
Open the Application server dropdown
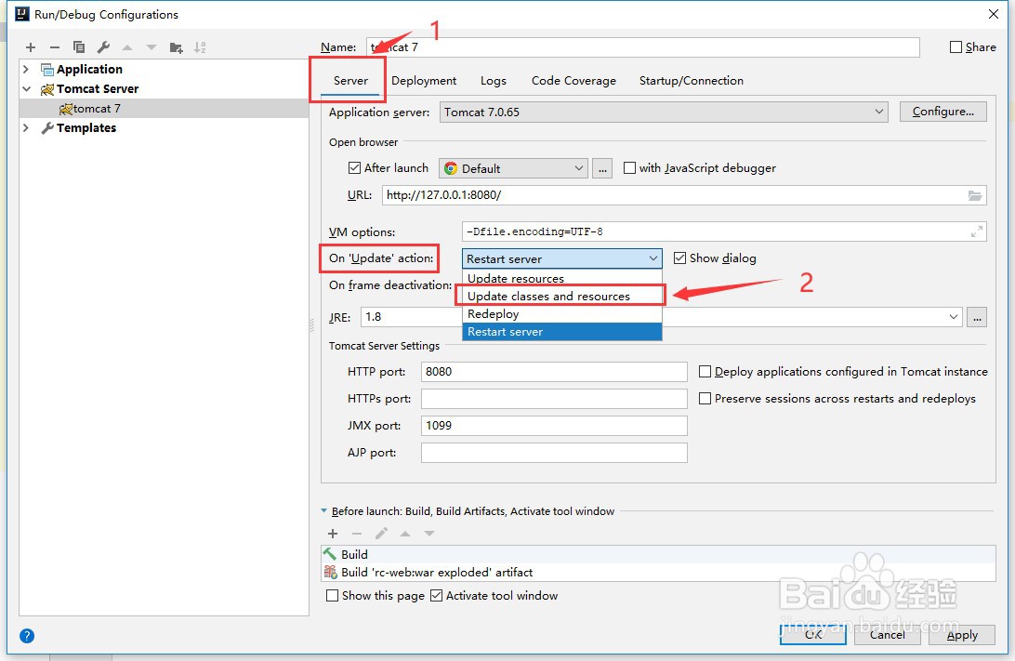click(664, 112)
